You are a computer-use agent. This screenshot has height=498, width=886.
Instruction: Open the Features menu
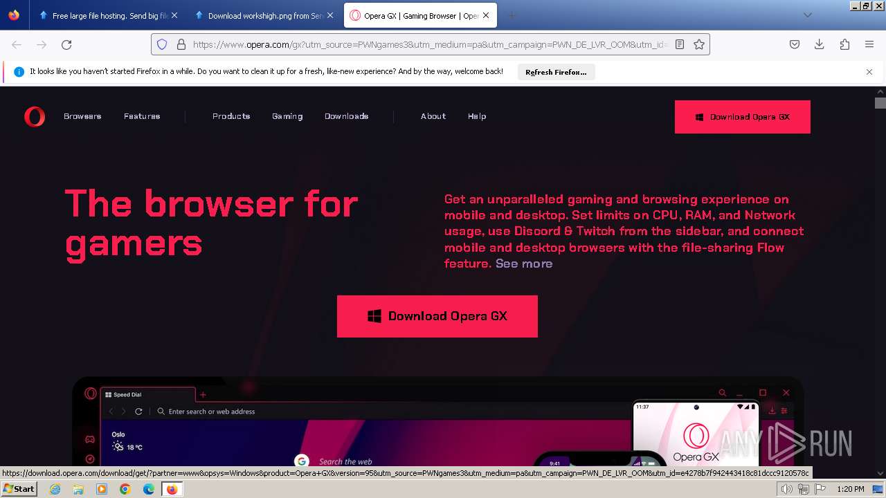[x=142, y=116]
